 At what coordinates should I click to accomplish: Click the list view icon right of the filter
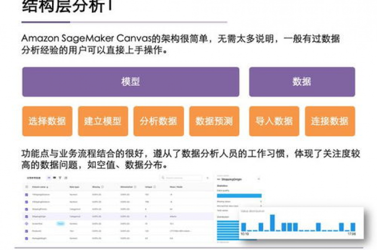click(66, 178)
